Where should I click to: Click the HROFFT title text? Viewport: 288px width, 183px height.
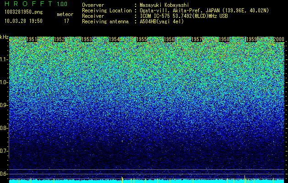pos(29,4)
